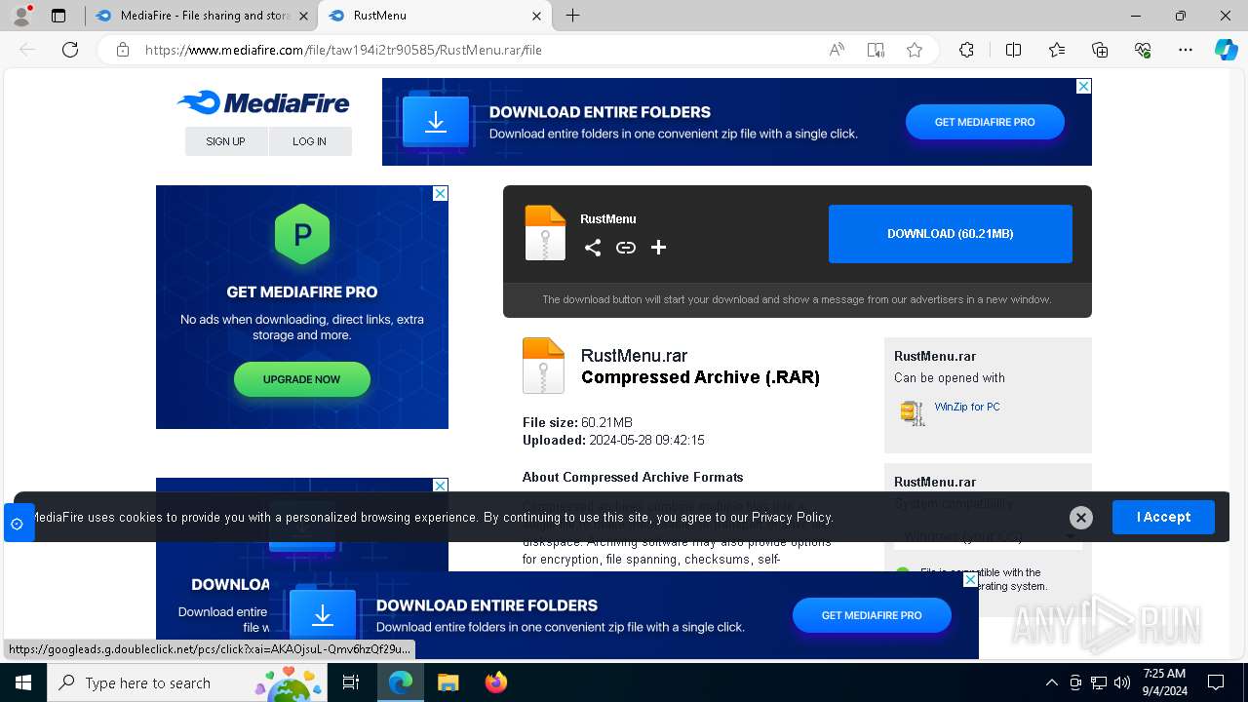Click the taskbar search box
This screenshot has width=1248, height=702.
point(188,682)
